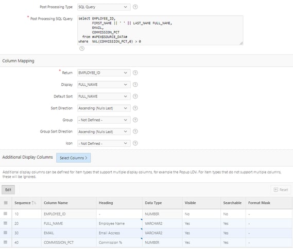
Task: Open the Sort Direction dropdown
Action: 104,108
